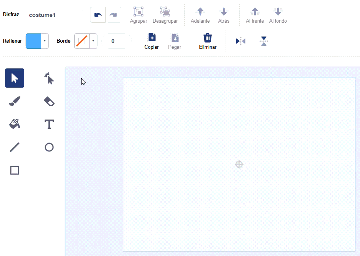This screenshot has height=256, width=360.
Task: Flip the selection horizontally
Action: 241,41
